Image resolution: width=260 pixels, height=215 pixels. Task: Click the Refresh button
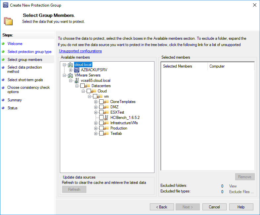click(74, 189)
